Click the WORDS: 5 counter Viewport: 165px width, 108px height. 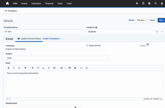157,99
